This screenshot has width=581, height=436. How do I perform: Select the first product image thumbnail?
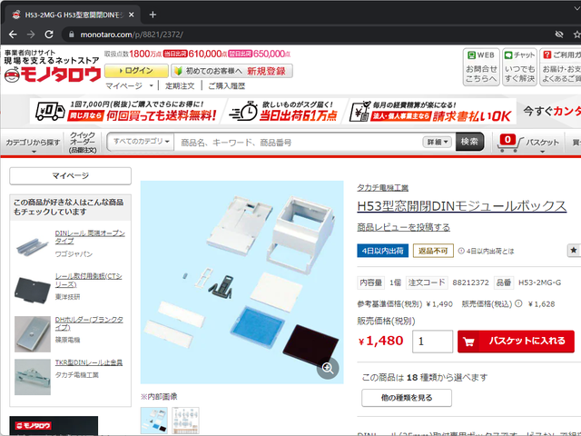[x=154, y=421]
